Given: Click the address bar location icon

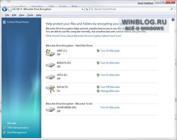Looking at the screenshot, I should tap(18, 9).
